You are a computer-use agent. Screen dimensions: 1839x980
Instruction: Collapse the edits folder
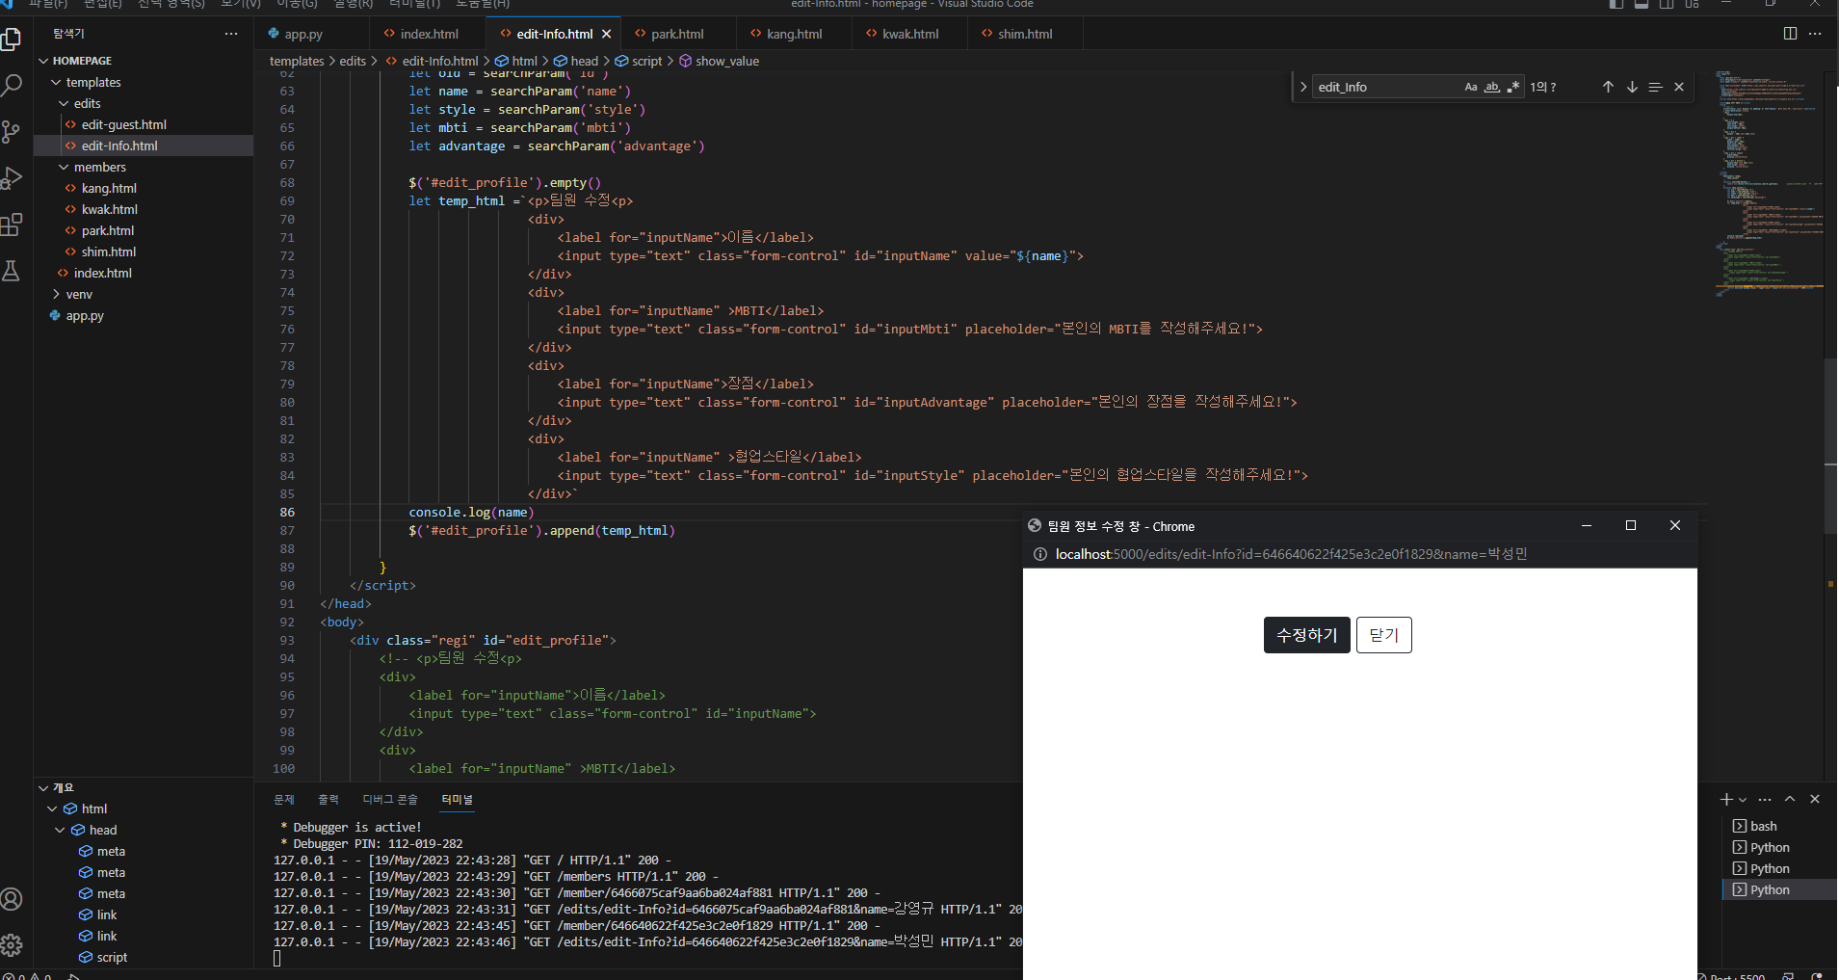[64, 103]
